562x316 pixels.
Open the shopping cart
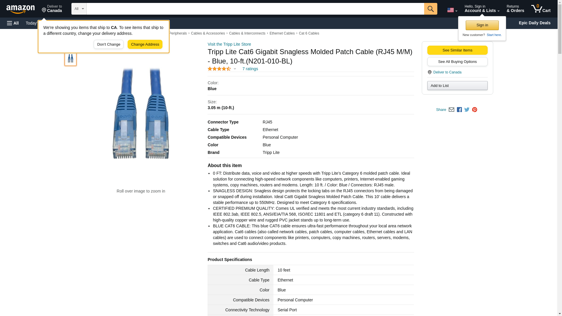(x=541, y=9)
